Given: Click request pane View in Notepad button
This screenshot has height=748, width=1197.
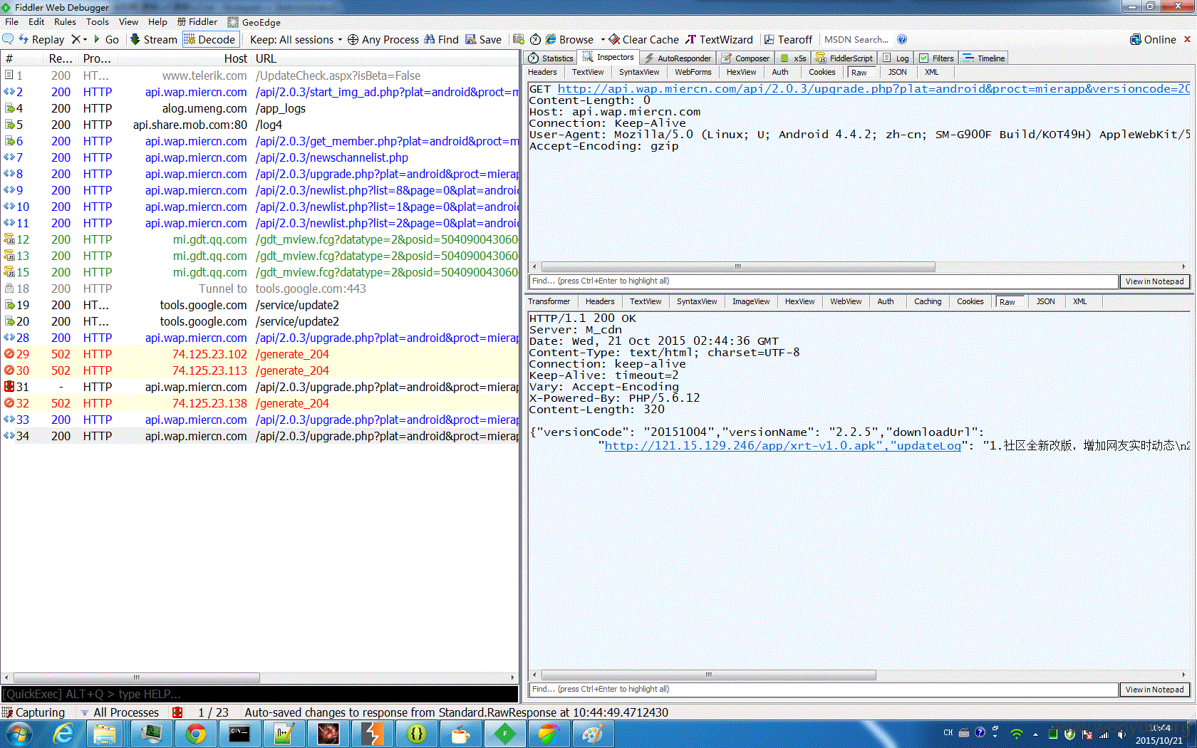Looking at the screenshot, I should [x=1154, y=281].
